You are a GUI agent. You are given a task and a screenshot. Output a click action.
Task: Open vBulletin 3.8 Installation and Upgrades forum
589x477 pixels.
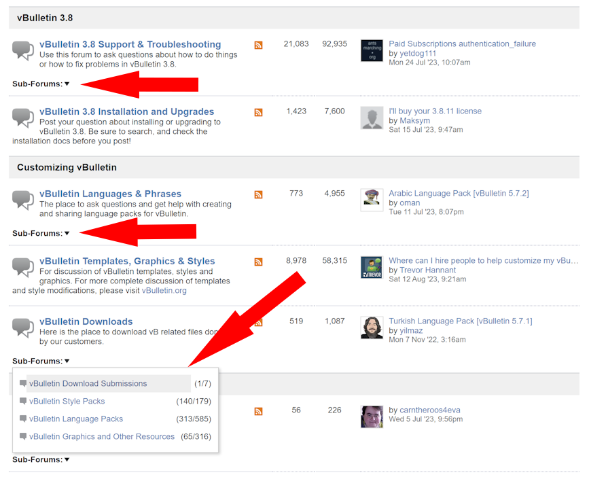126,111
